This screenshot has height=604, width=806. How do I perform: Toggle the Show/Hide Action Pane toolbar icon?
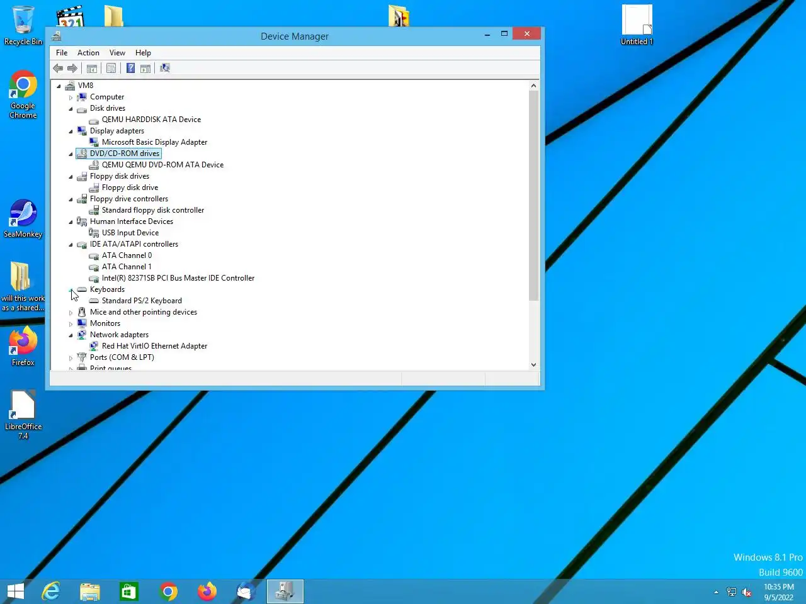145,68
